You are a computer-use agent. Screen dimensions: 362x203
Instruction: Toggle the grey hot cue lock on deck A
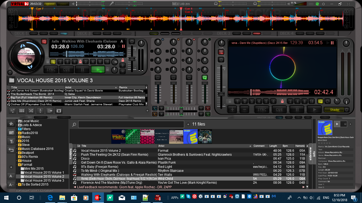point(48,62)
